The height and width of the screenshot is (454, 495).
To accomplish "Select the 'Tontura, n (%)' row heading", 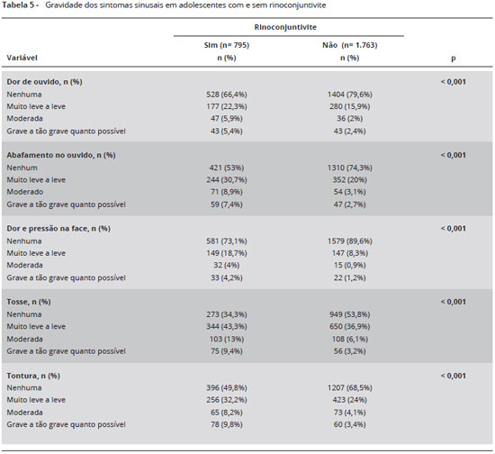I will point(33,376).
